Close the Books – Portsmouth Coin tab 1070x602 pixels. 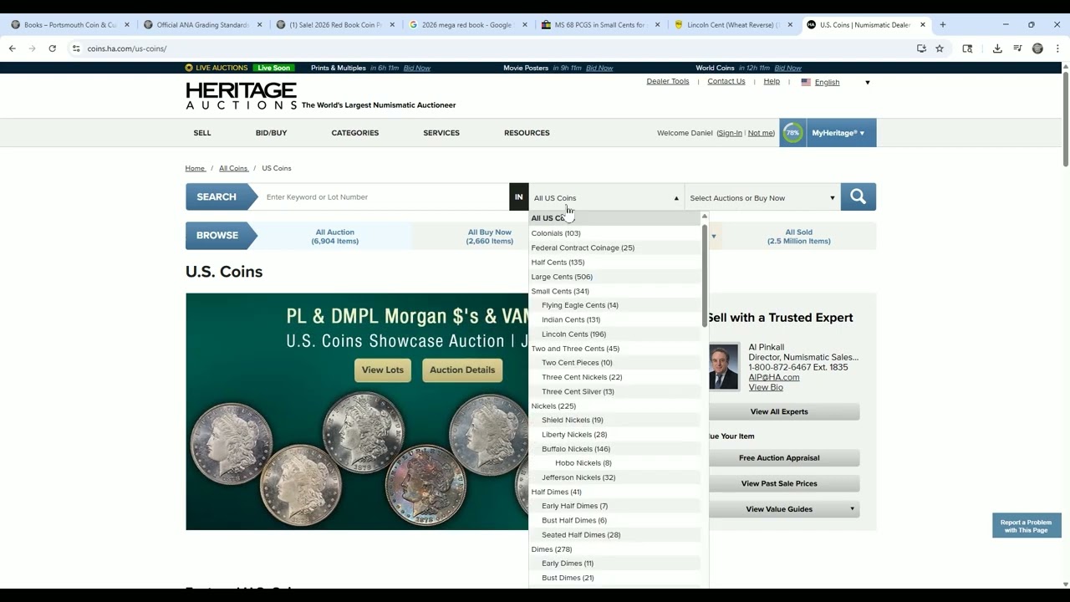[x=127, y=25]
